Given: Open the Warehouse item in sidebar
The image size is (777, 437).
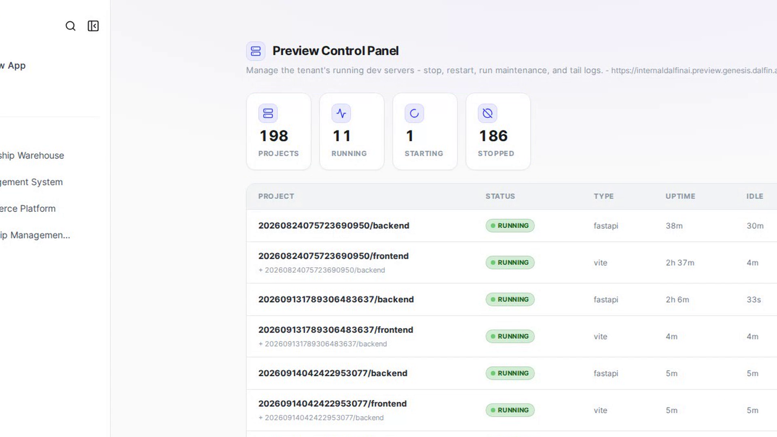Looking at the screenshot, I should (32, 155).
